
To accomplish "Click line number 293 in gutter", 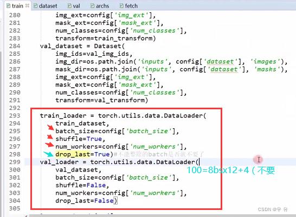I will (15, 116).
